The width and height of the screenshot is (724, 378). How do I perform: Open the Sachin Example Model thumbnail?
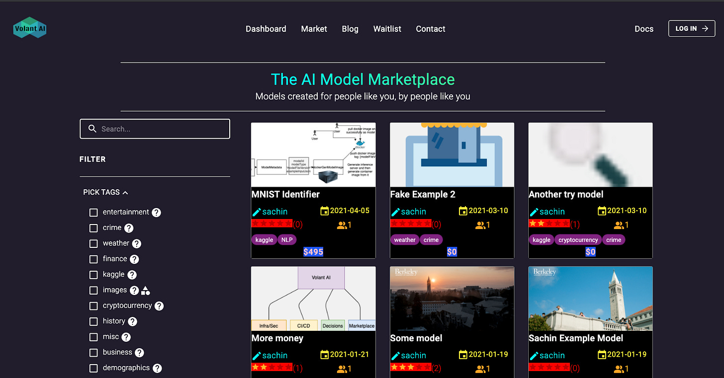point(591,299)
